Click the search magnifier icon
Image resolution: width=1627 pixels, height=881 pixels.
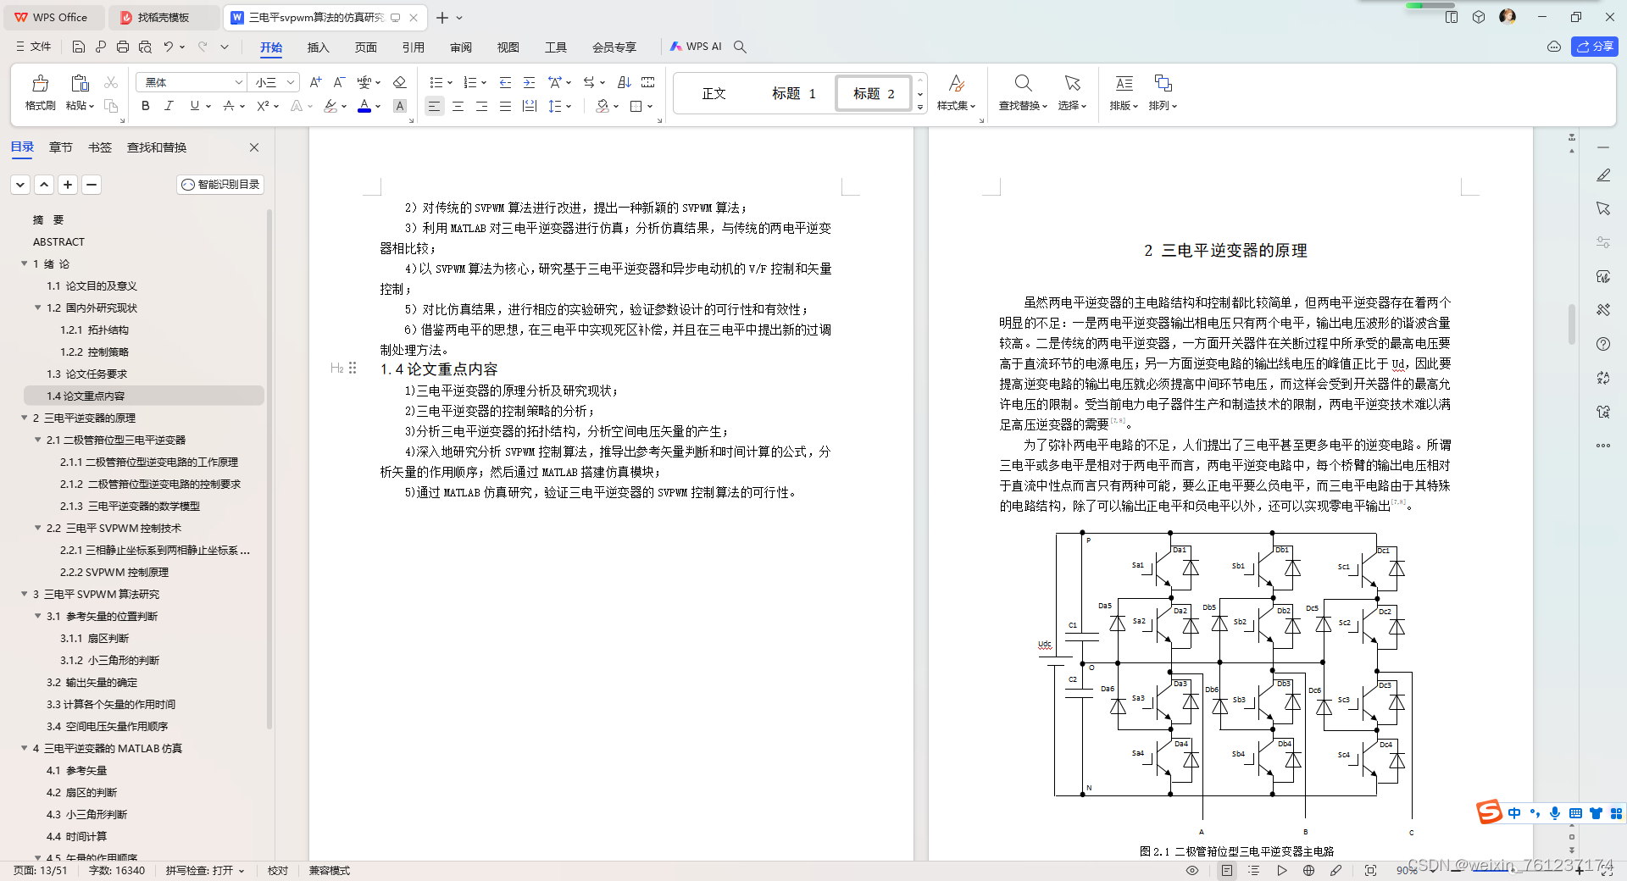point(740,47)
